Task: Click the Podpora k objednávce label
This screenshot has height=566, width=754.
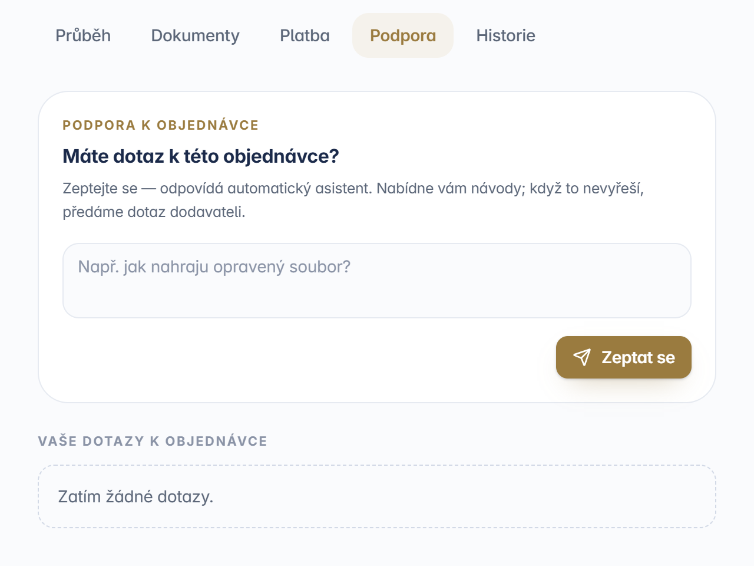Action: (x=161, y=125)
